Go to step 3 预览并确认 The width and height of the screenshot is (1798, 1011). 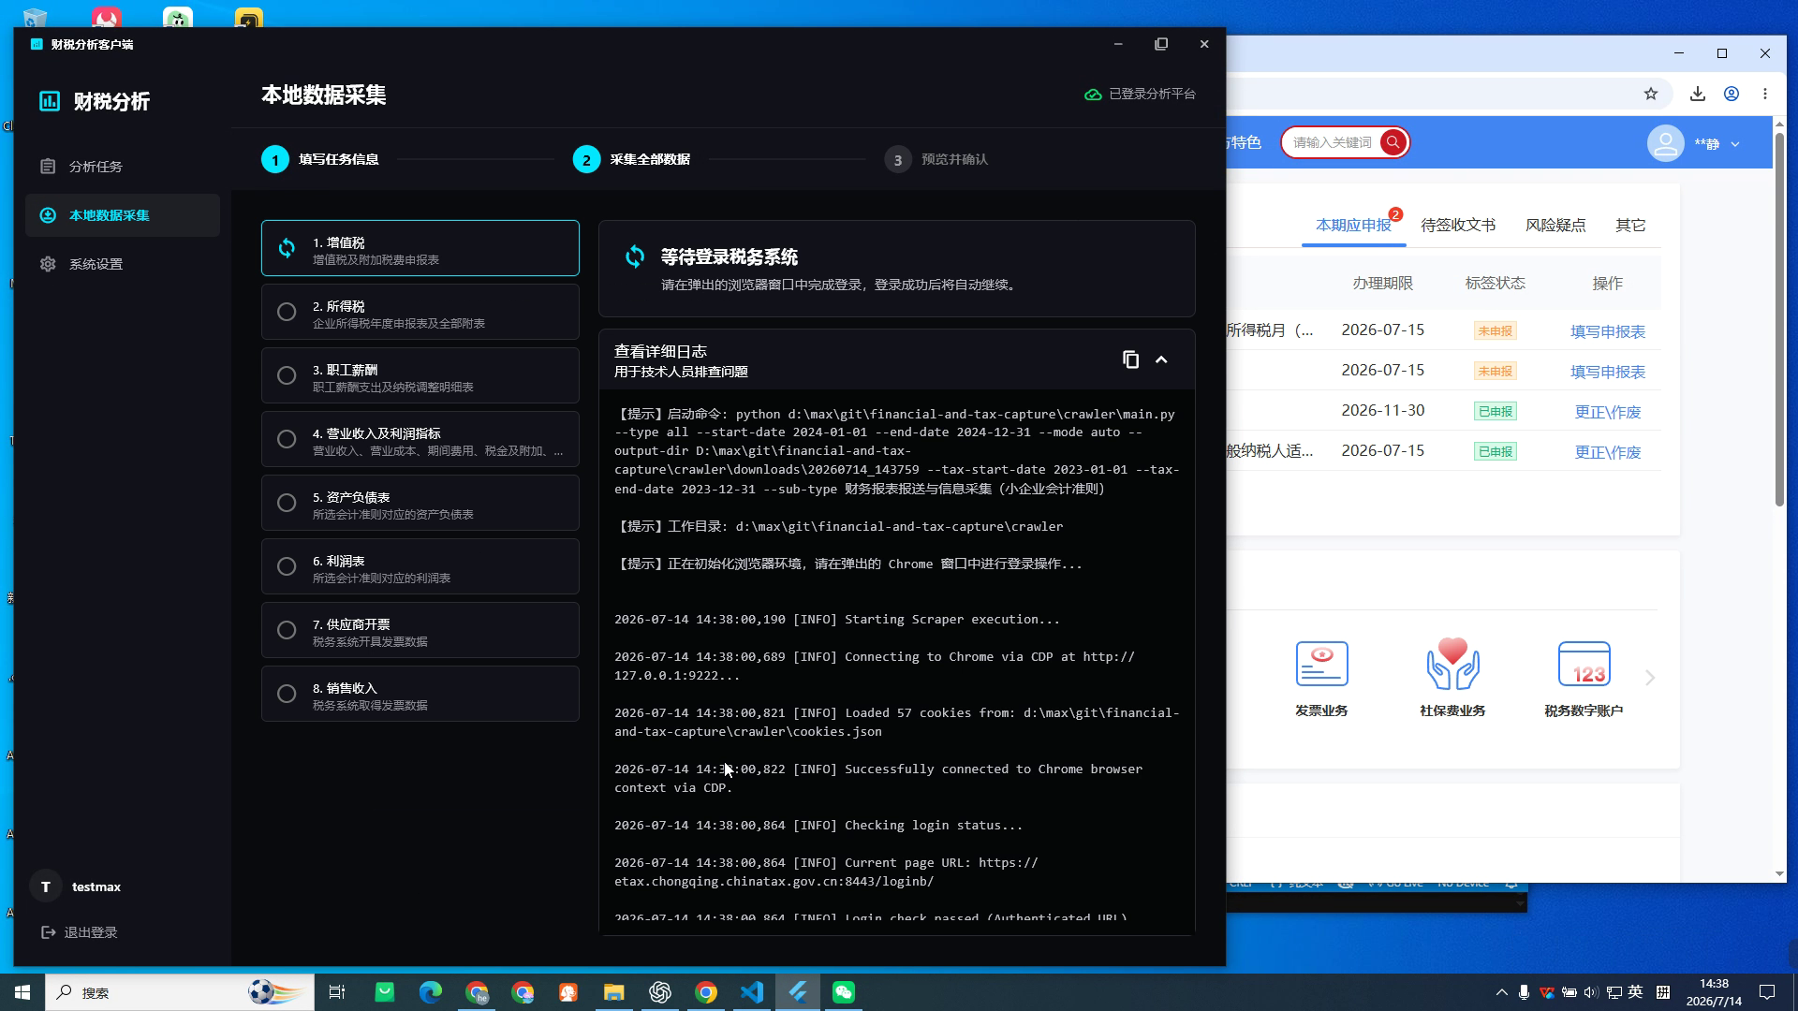pos(936,159)
